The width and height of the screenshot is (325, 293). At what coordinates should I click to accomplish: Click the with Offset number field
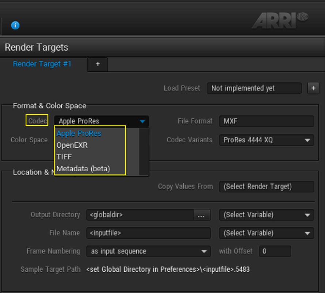(x=275, y=251)
